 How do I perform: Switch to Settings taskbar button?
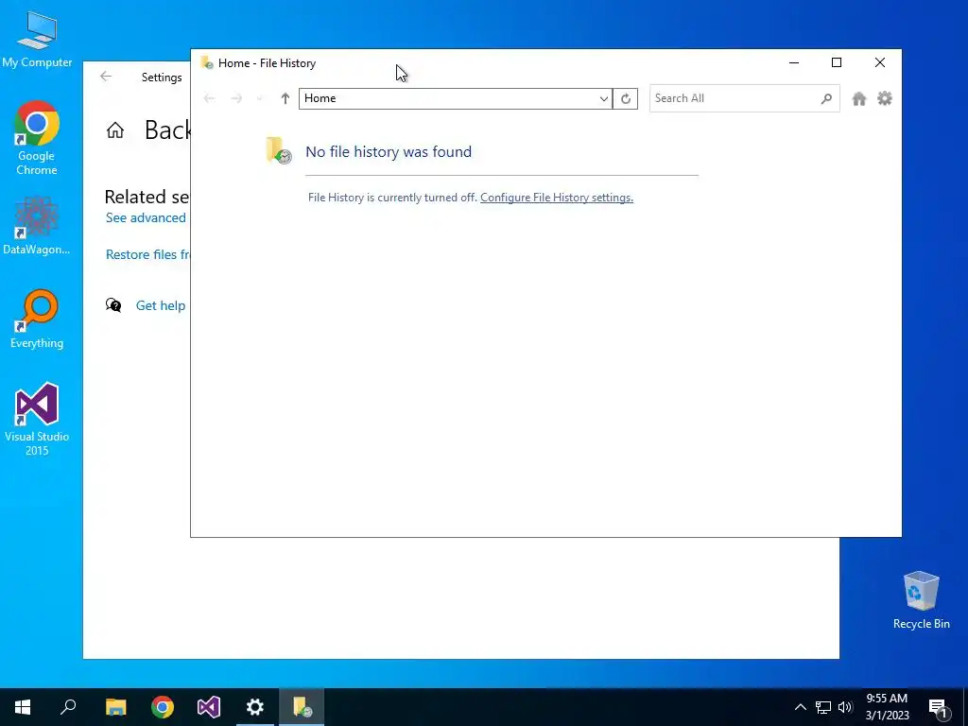255,707
